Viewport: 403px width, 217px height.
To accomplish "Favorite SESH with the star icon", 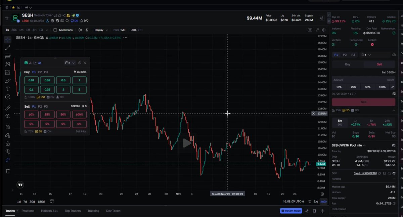I will pyautogui.click(x=7, y=18).
